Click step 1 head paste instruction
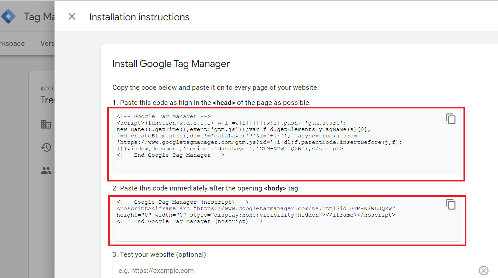Image resolution: width=498 pixels, height=278 pixels. [212, 103]
